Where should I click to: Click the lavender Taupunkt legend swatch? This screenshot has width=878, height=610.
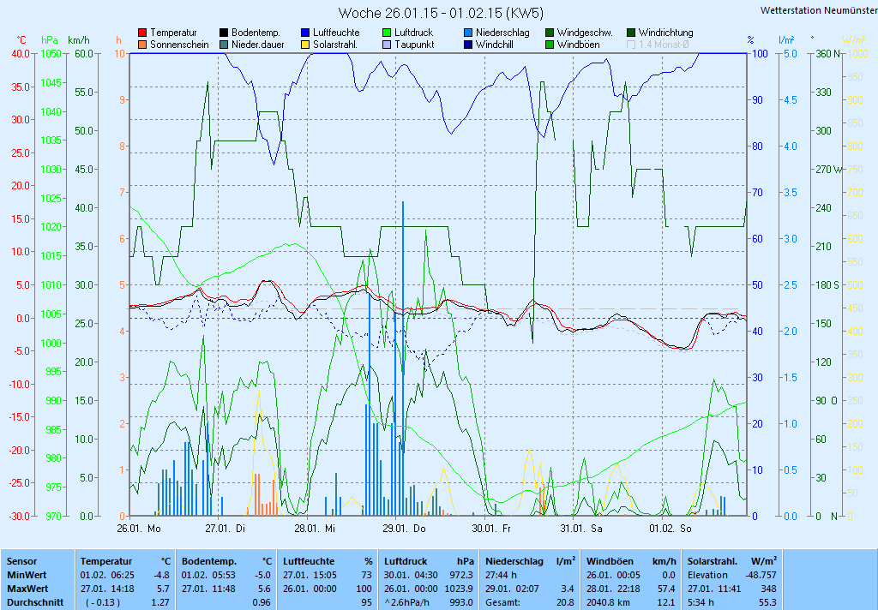coord(387,45)
